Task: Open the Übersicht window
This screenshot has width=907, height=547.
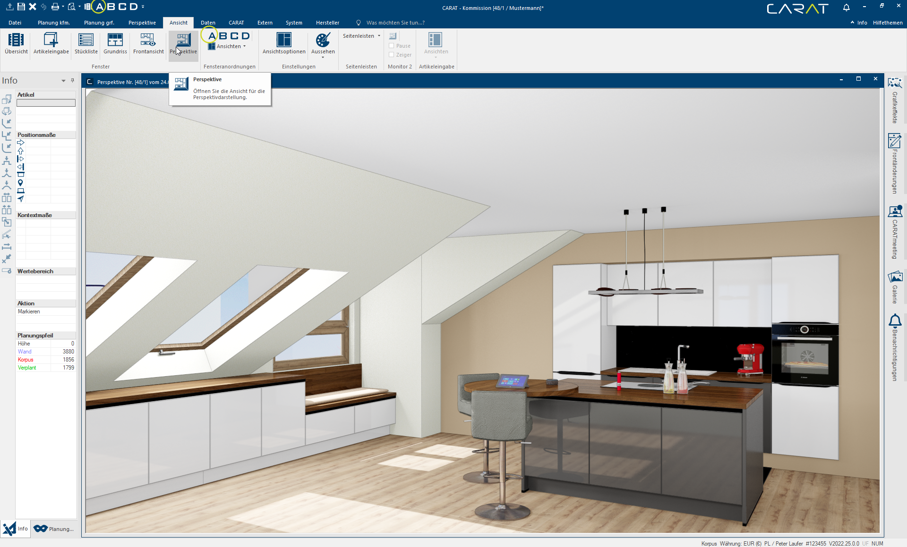Action: pyautogui.click(x=16, y=43)
